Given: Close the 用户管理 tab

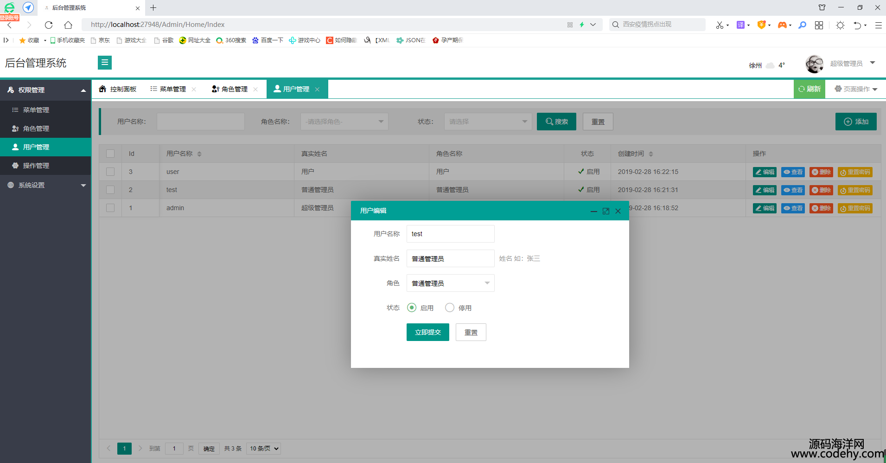Looking at the screenshot, I should tap(317, 90).
